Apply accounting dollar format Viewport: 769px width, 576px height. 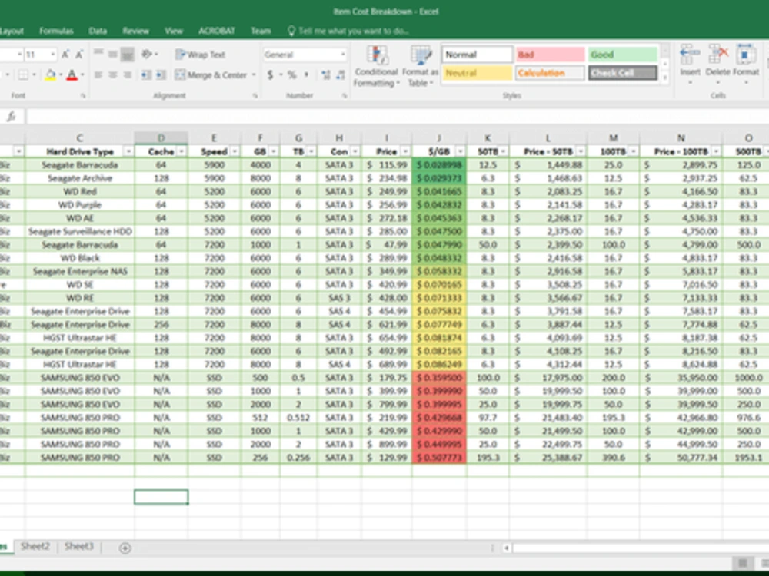coord(270,75)
